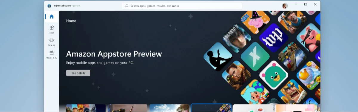The image size is (358, 112).
Task: Maximize the Microsoft Store window
Action: (x=305, y=4)
